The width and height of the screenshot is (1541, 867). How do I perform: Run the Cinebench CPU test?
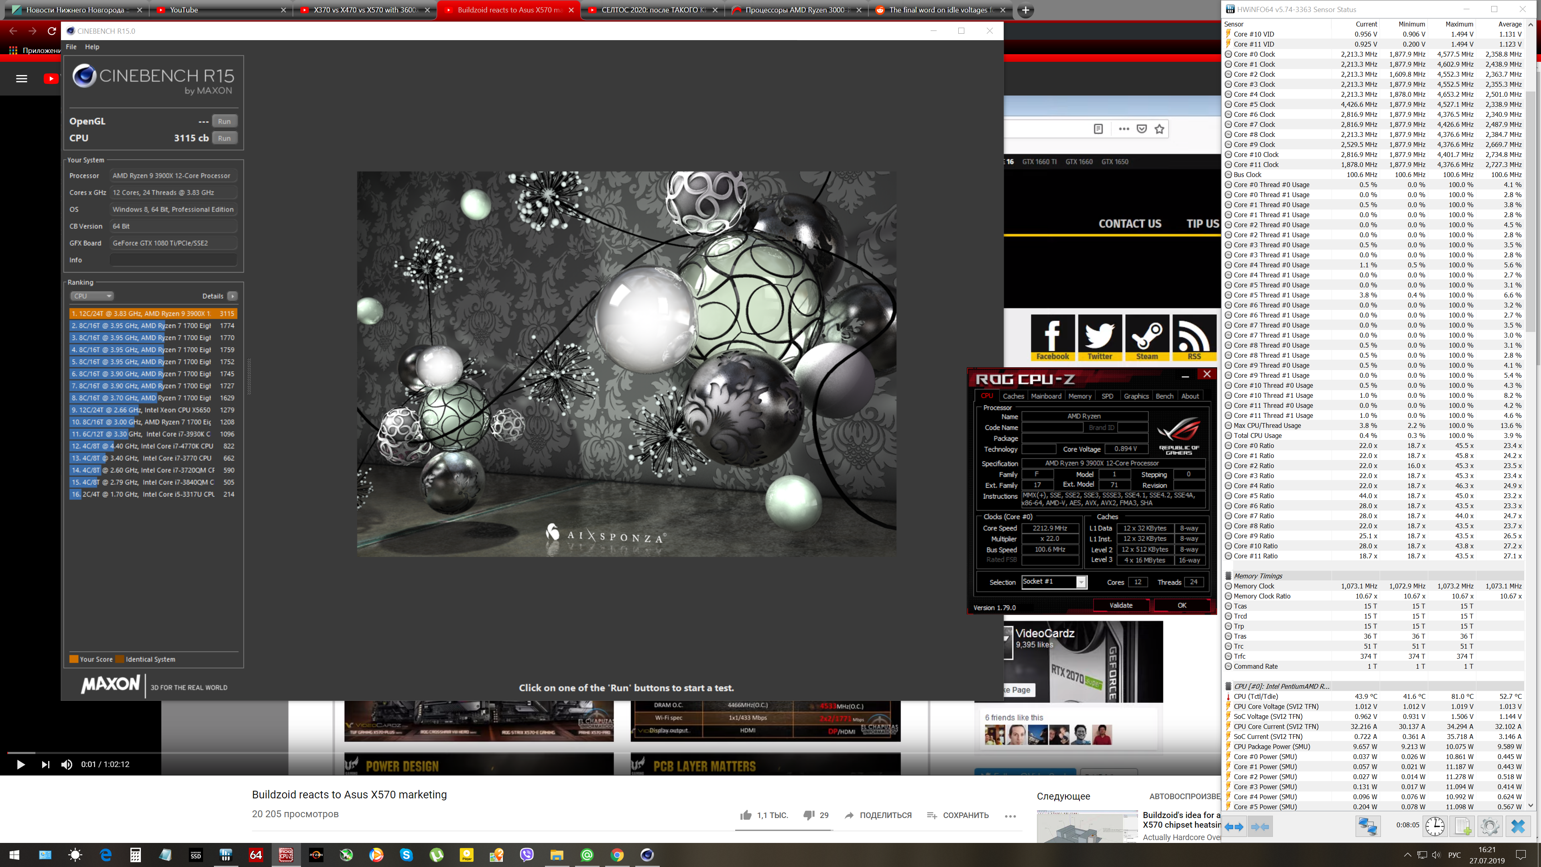click(224, 138)
